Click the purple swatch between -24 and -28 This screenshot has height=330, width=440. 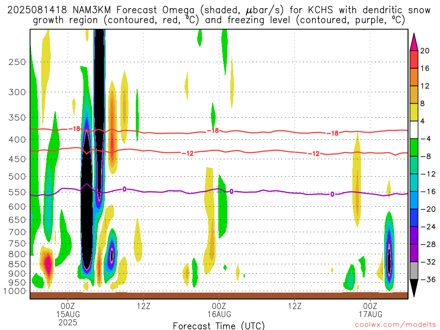414,235
